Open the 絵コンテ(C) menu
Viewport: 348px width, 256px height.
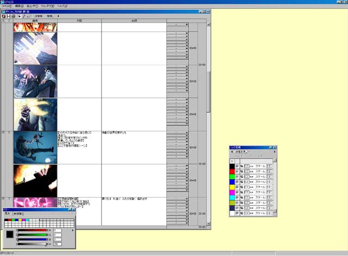[32, 6]
